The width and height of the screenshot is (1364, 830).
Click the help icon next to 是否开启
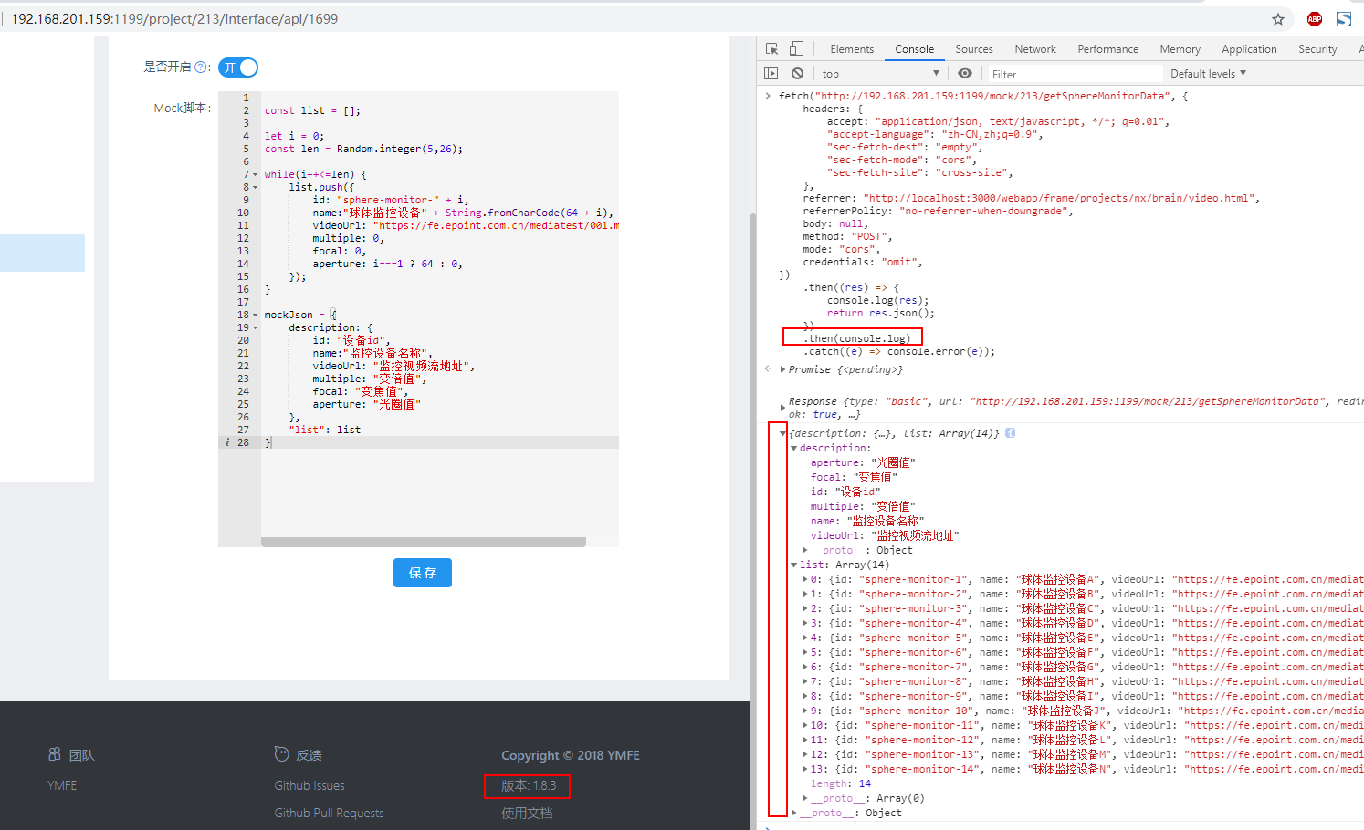(201, 67)
